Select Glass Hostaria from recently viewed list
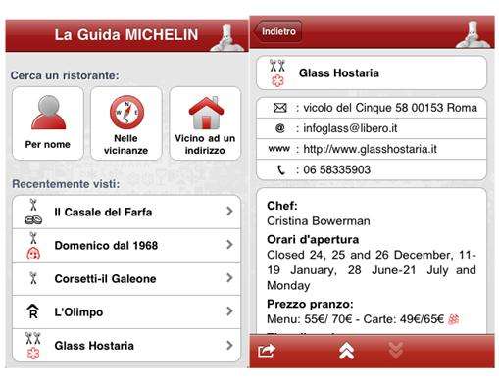Screen dimensions: 499x382 (x=126, y=346)
